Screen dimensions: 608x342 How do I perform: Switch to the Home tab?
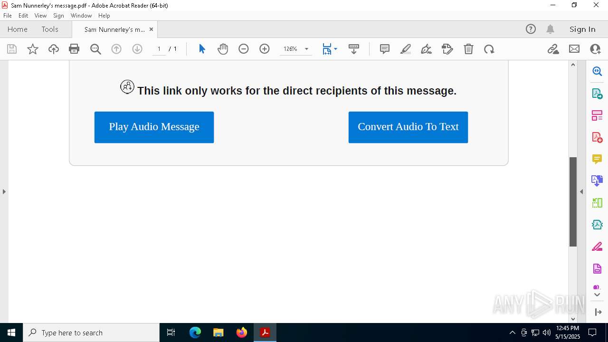[18, 29]
